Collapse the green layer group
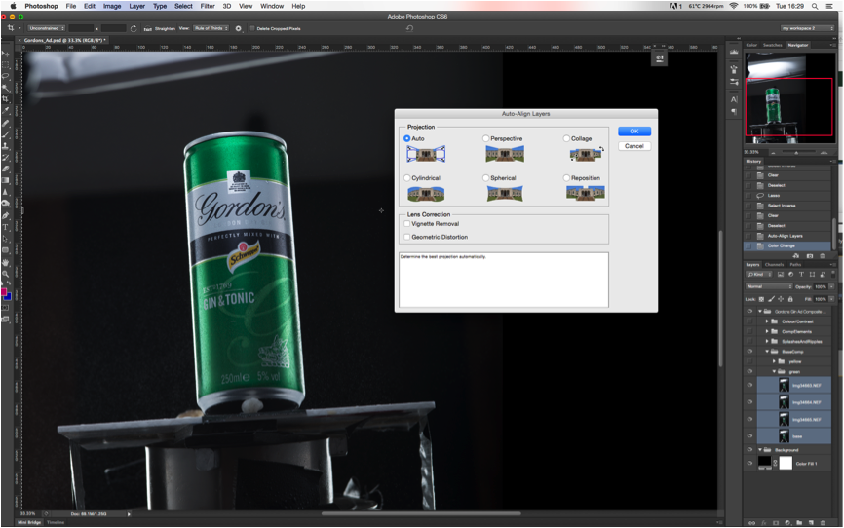This screenshot has width=844, height=528. (x=774, y=371)
